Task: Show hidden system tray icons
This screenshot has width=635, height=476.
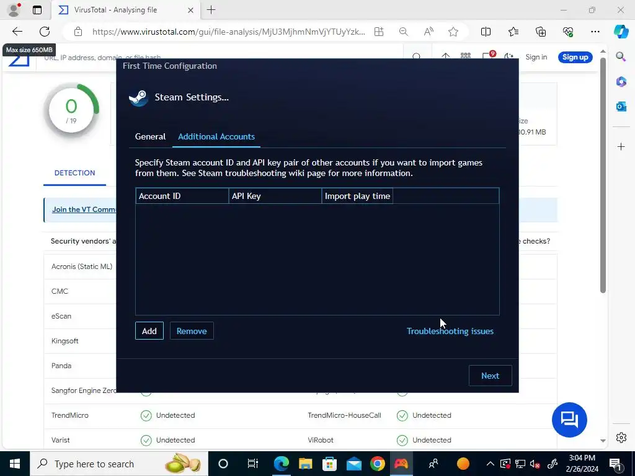Action: (490, 464)
